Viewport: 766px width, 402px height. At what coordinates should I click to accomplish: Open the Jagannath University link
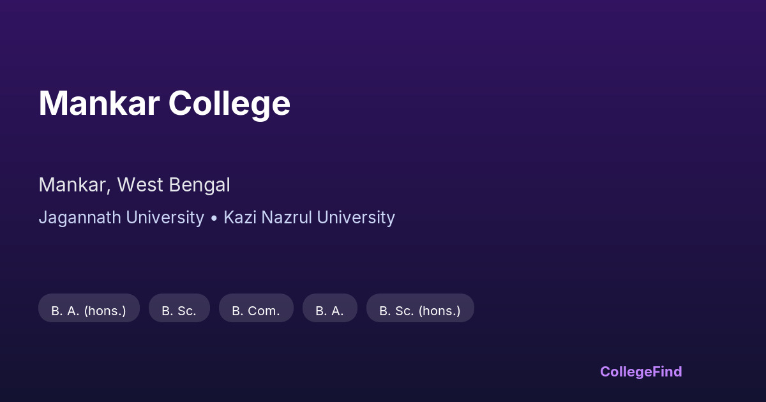tap(121, 218)
